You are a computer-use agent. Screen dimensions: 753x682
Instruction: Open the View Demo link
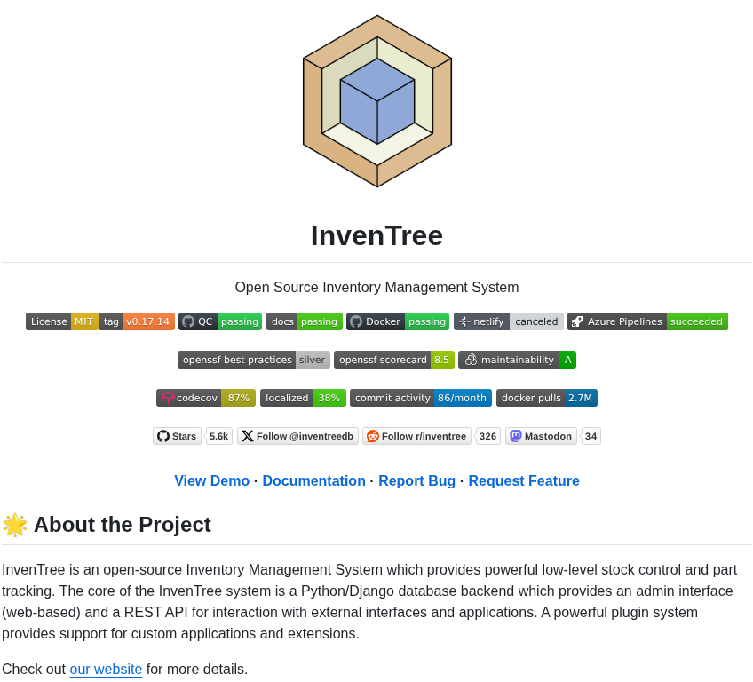coord(211,480)
